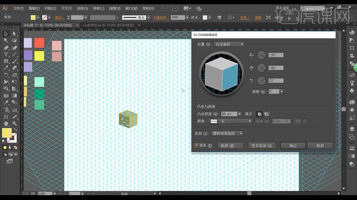
Task: Swap fill and stroke colors arrow
Action: click(16, 130)
